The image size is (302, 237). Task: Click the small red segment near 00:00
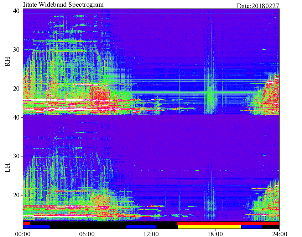tap(26, 224)
